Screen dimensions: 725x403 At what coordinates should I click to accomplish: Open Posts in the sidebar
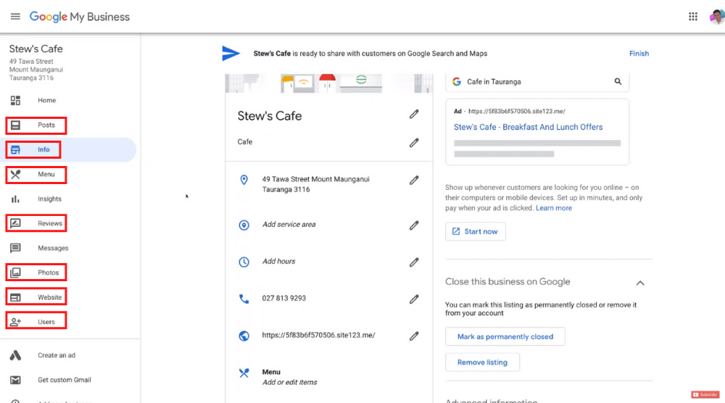(46, 125)
